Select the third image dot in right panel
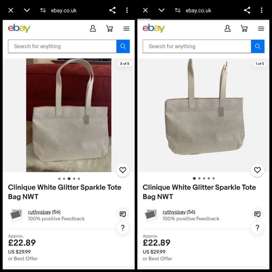 coord(204,179)
